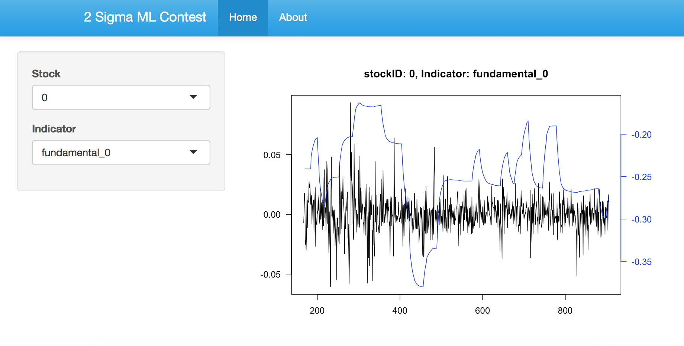Click the x-axis label 800
Viewport: 684px width, 346px height.
(565, 311)
